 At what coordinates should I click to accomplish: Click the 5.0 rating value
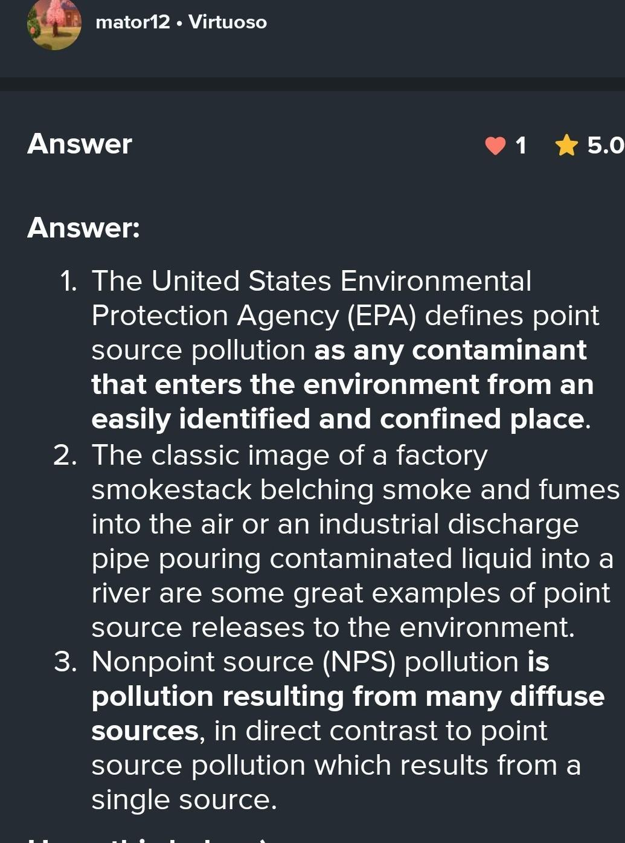coord(606,146)
